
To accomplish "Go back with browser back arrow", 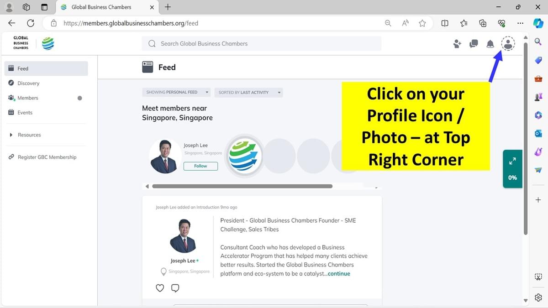I will (x=12, y=23).
